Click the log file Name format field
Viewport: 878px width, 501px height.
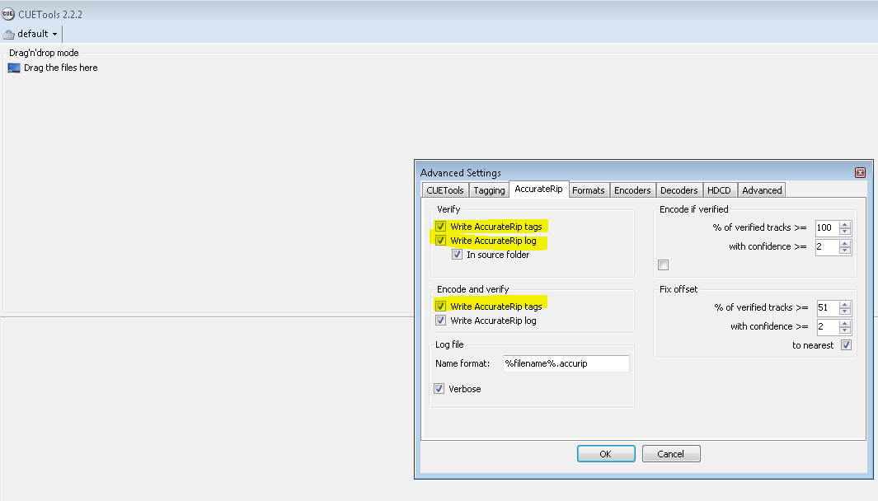tap(566, 363)
